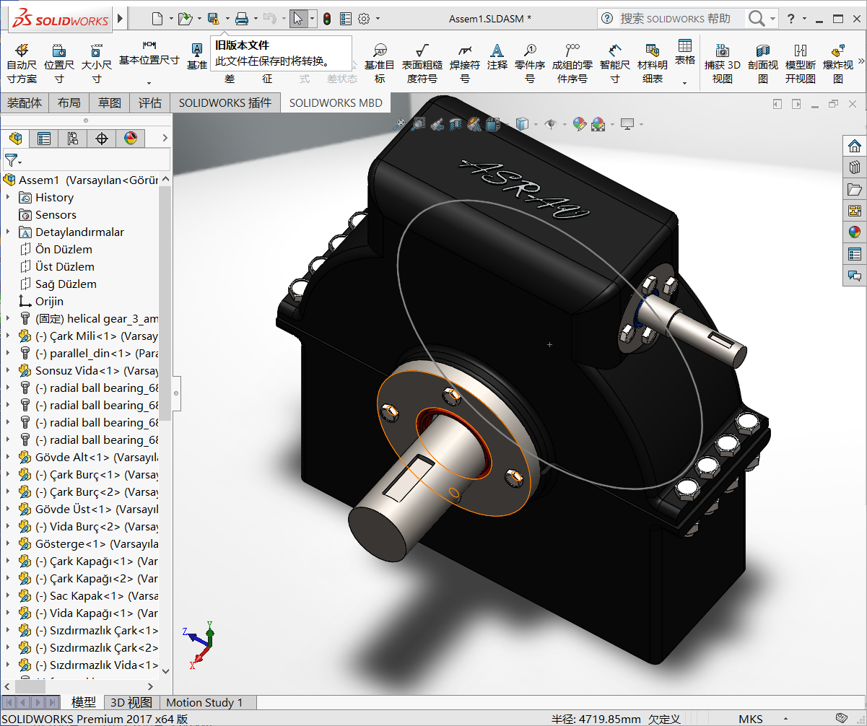Open Design Library in task pane

click(x=855, y=167)
